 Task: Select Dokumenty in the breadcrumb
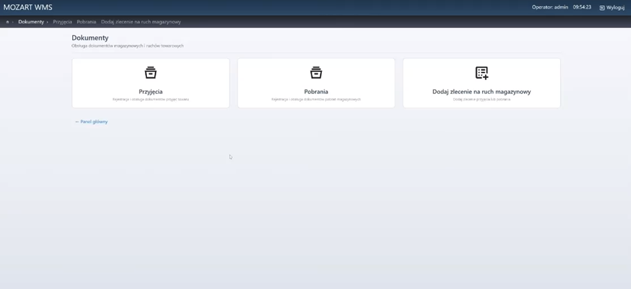(31, 22)
